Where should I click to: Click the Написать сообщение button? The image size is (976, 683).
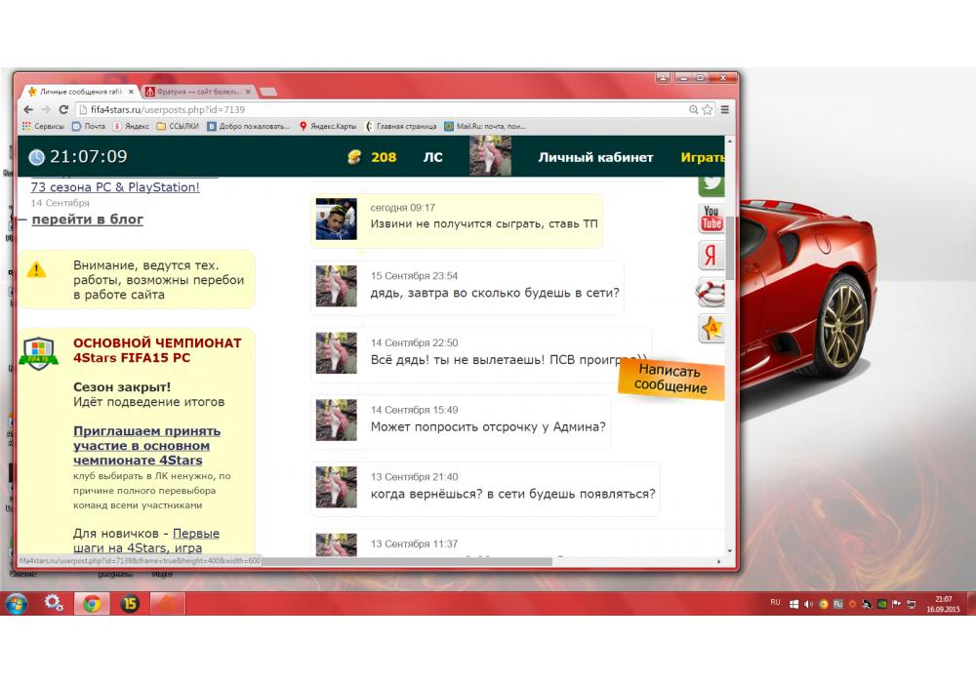pyautogui.click(x=670, y=379)
